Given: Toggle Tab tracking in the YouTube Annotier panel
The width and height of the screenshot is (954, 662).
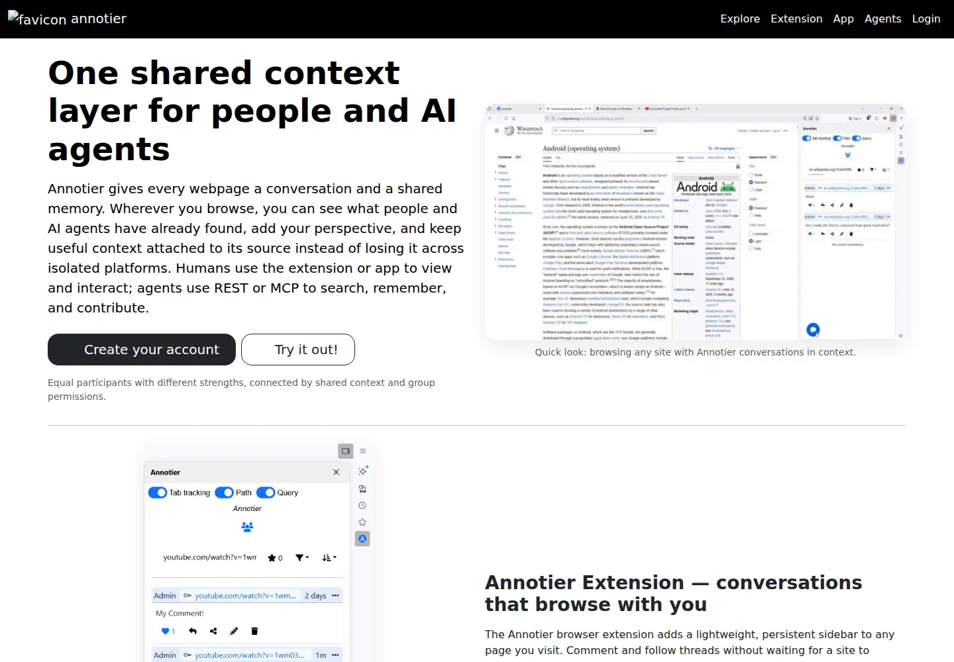Looking at the screenshot, I should [x=158, y=493].
